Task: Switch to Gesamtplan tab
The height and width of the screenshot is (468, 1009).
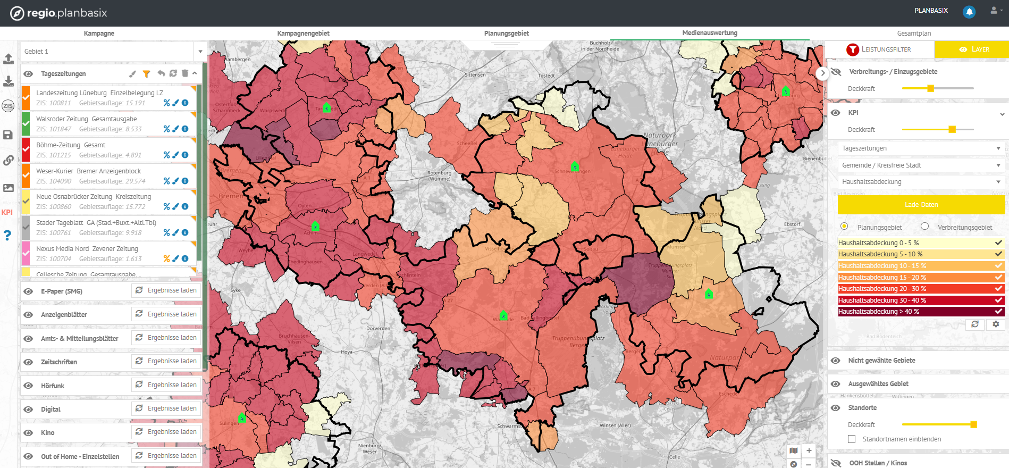Action: [x=914, y=33]
